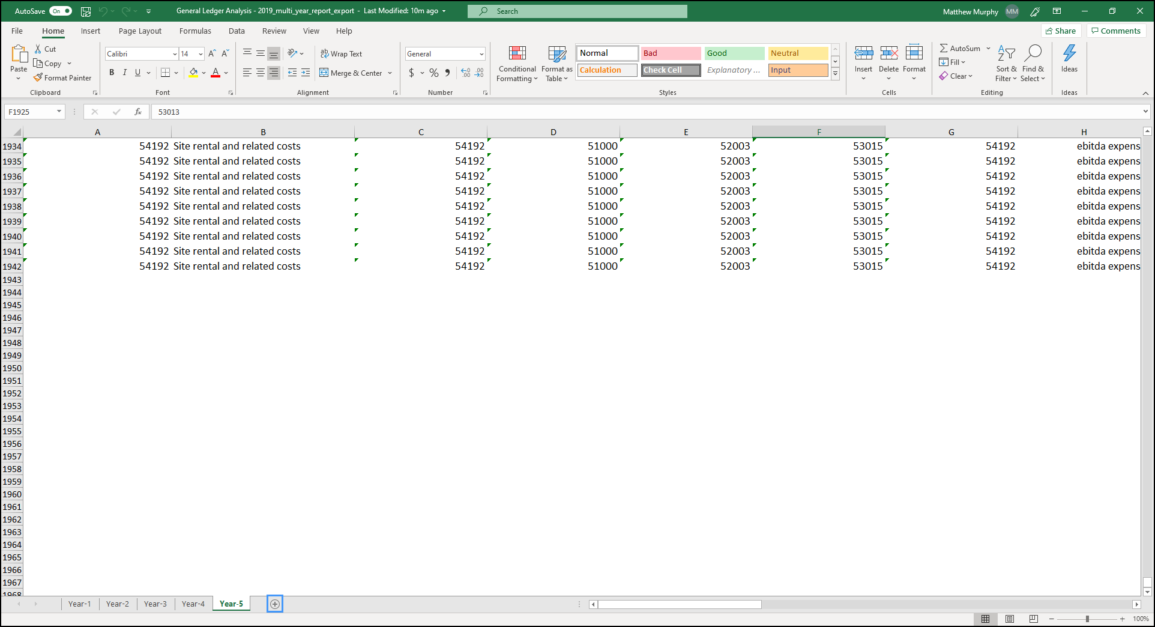Open the Number Format dropdown showing General
Screen dimensions: 1155x627
tap(444, 53)
